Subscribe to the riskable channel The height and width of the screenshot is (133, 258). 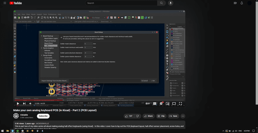pos(43,116)
